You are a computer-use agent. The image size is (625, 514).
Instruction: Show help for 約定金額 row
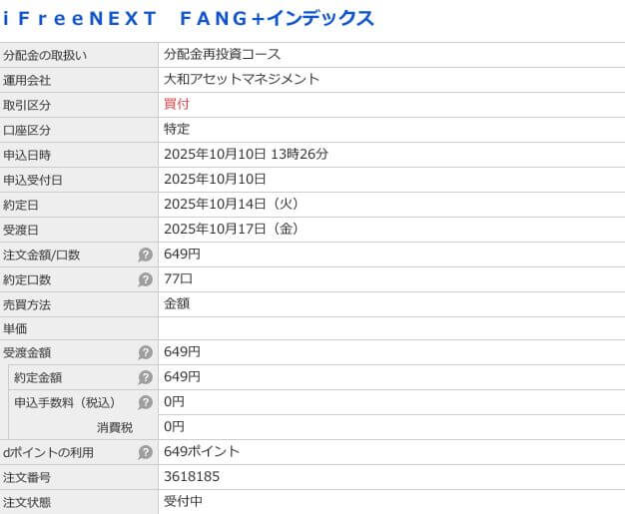point(146,378)
